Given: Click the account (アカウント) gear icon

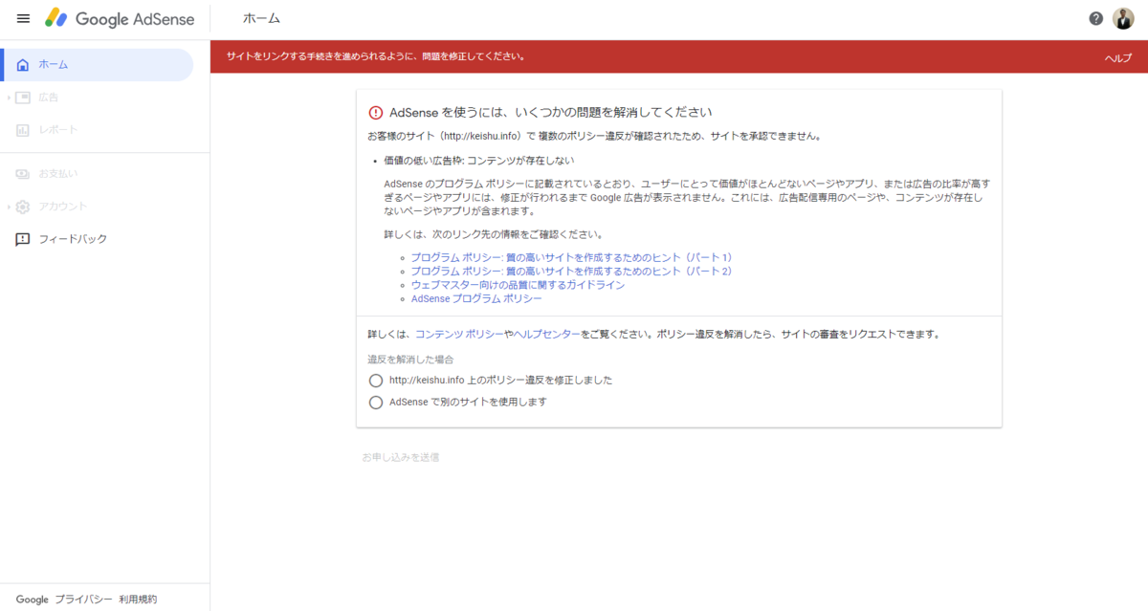Looking at the screenshot, I should [x=23, y=207].
